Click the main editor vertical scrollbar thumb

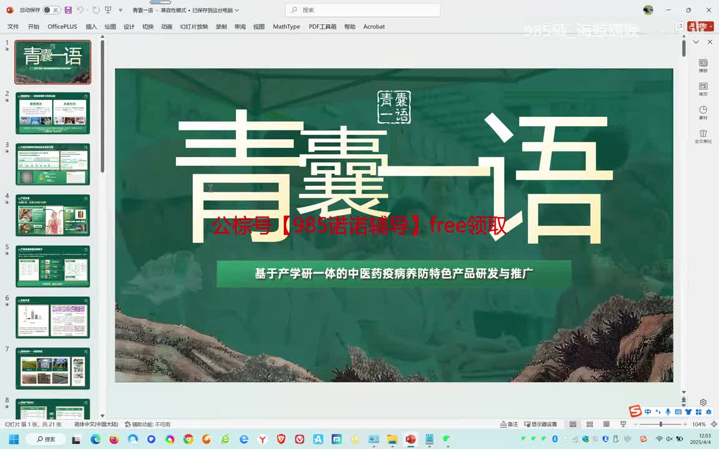coord(683,49)
